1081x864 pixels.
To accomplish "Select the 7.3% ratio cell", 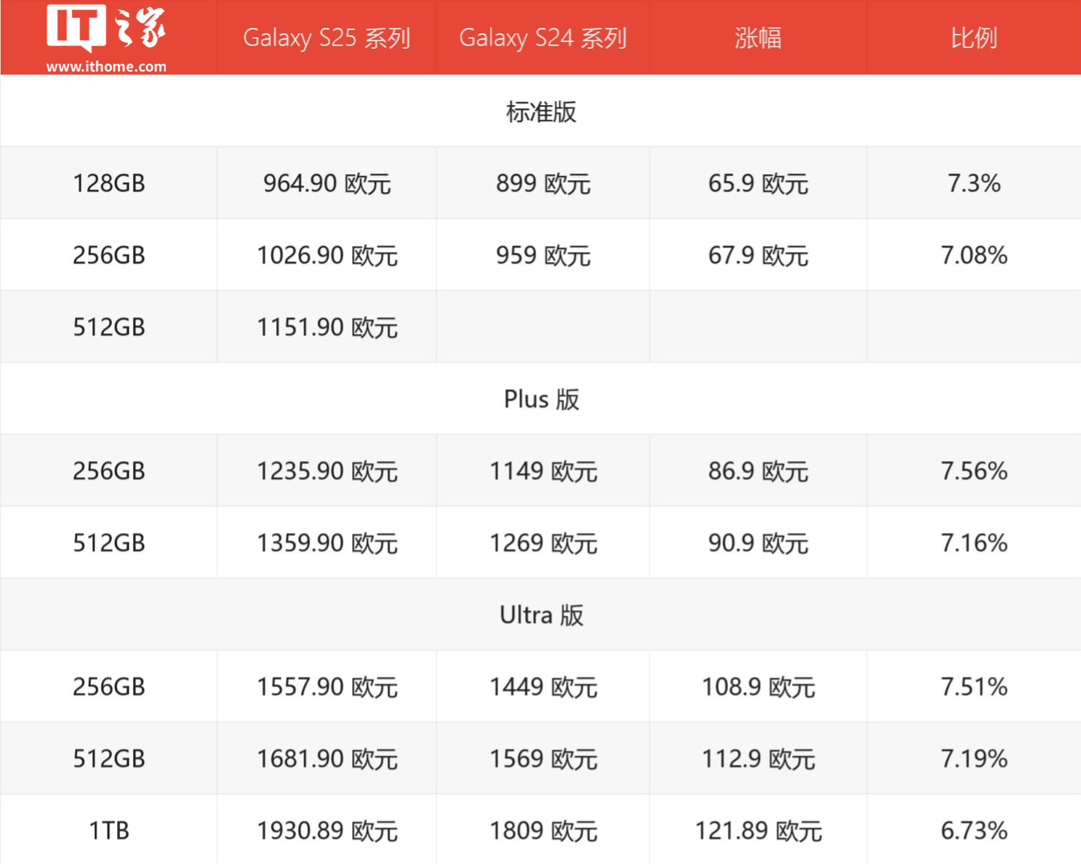I will point(974,183).
